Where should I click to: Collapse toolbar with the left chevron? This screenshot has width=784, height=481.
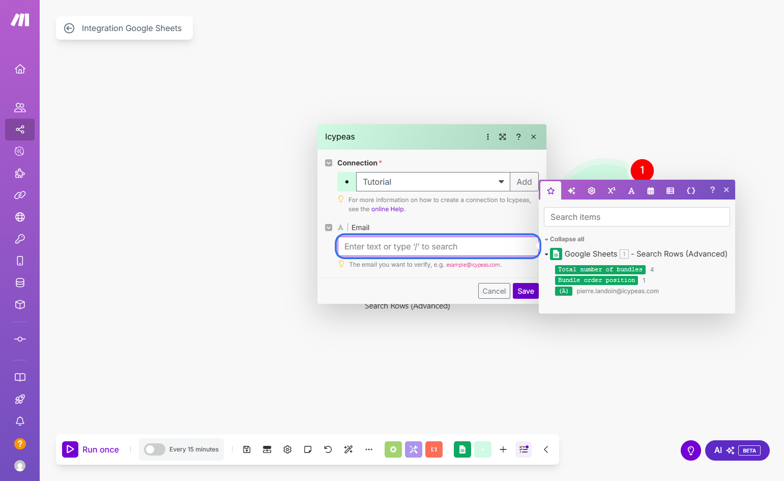coord(546,449)
